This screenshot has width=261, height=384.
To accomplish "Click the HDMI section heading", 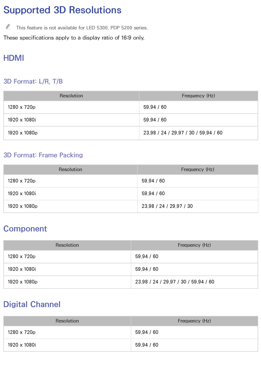I will tap(14, 58).
